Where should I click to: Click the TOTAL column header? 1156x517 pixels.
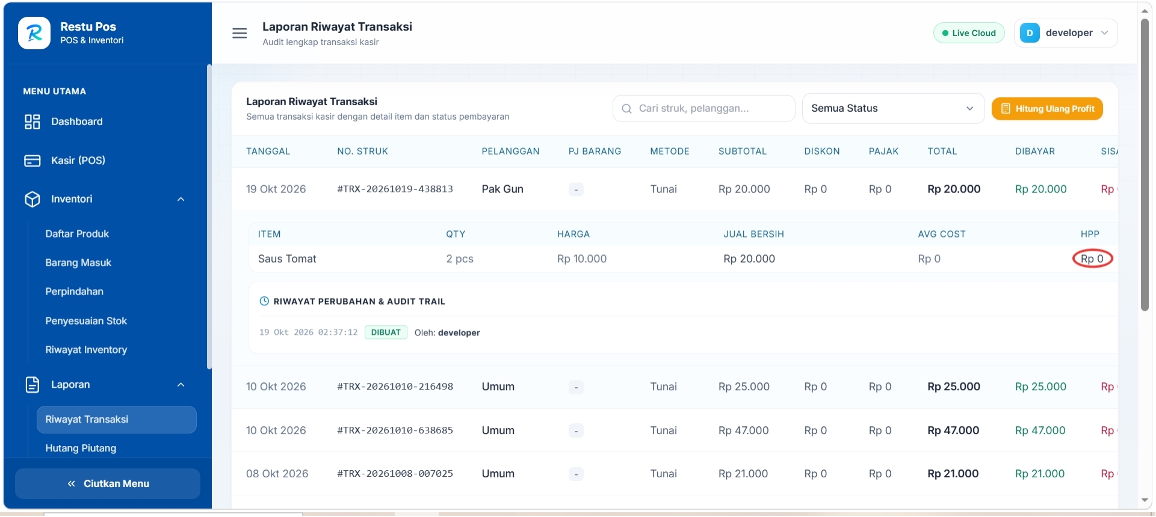pyautogui.click(x=942, y=151)
